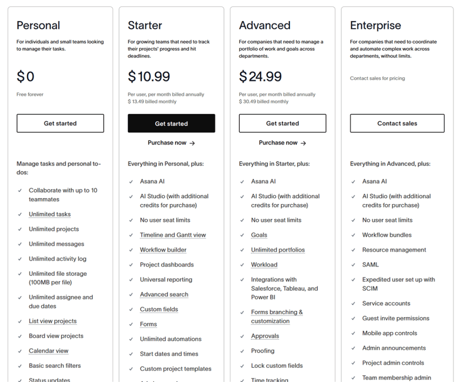Open the Approvals link in Advanced
Image resolution: width=465 pixels, height=382 pixels.
coord(265,336)
